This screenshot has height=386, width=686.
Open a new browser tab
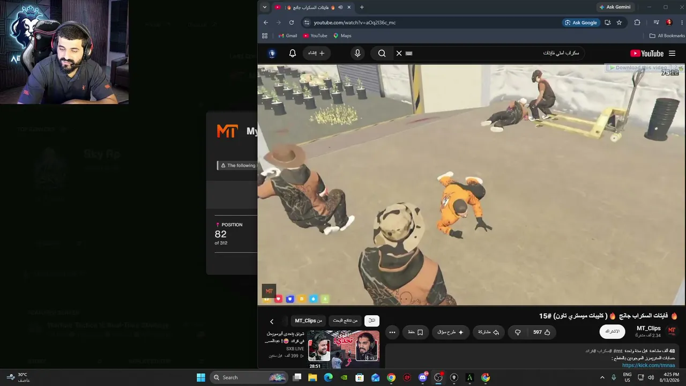pyautogui.click(x=362, y=8)
